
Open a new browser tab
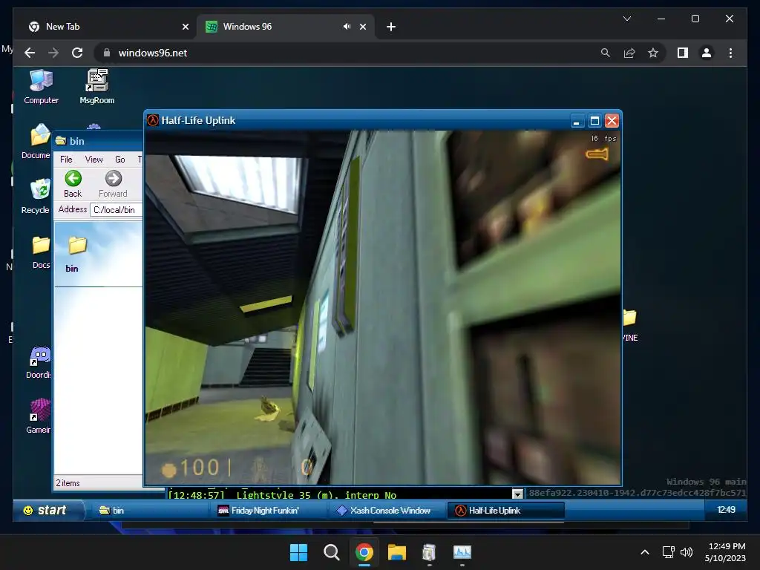391,27
